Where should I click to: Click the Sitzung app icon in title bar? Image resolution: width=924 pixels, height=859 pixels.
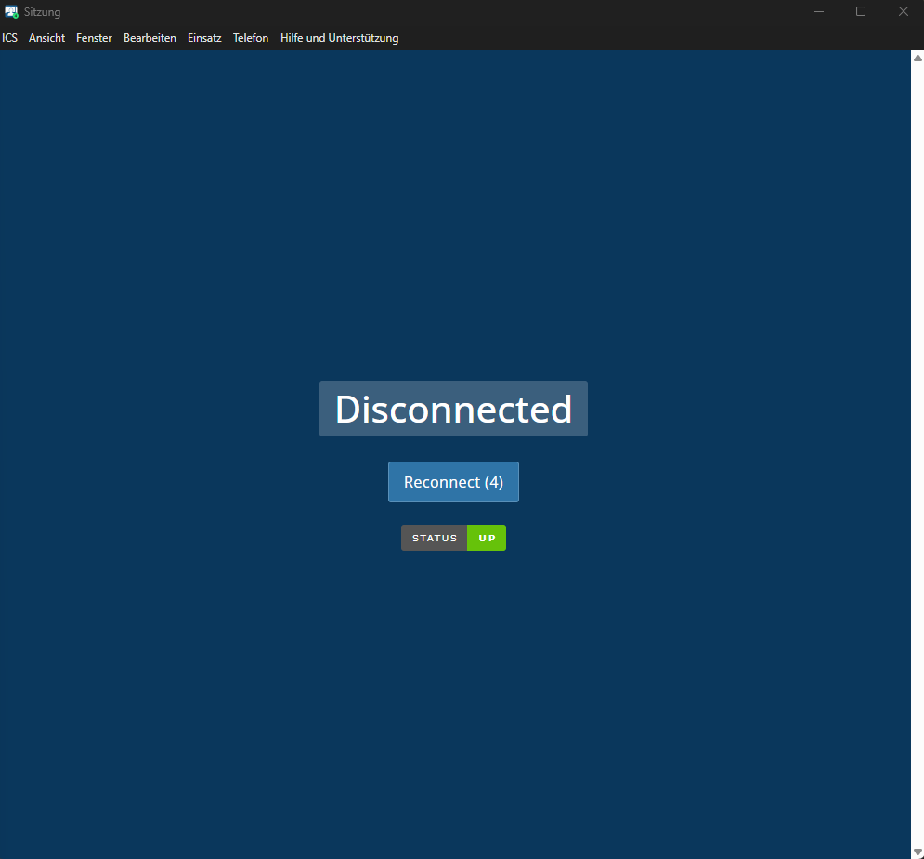coord(11,12)
